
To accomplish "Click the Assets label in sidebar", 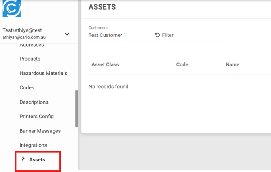I will click(x=37, y=159).
